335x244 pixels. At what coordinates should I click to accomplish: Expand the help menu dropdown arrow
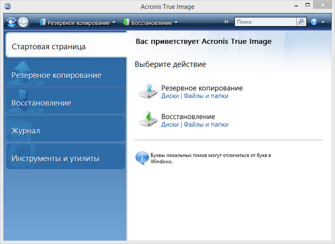pos(323,23)
